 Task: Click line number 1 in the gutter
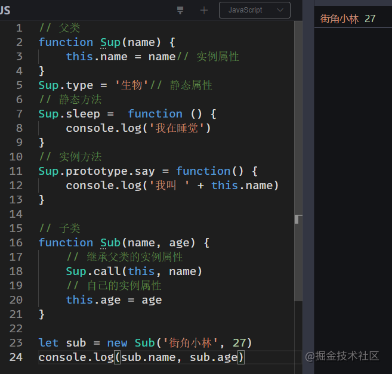19,28
